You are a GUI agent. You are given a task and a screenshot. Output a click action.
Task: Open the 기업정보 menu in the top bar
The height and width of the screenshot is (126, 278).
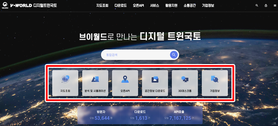208,6
